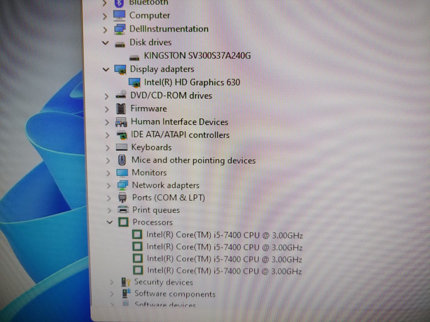This screenshot has width=430, height=322.
Task: Select the second i5-7400 CPU entry
Action: coord(225,247)
